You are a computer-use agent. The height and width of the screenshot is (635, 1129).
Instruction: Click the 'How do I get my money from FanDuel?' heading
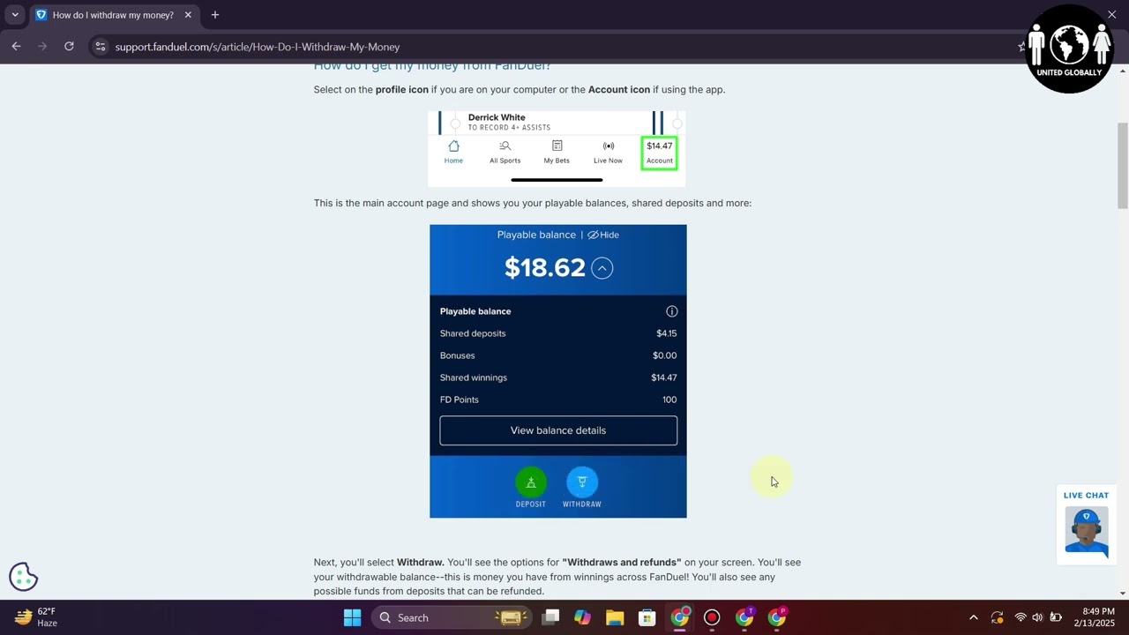[432, 66]
